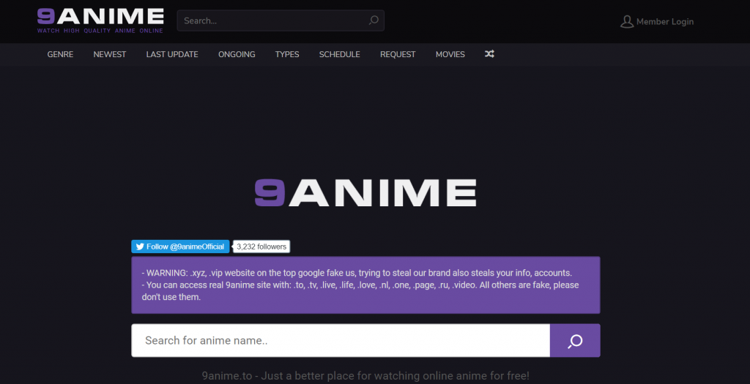The image size is (750, 384).
Task: Click Follow @9animeOfficial button
Action: 180,246
